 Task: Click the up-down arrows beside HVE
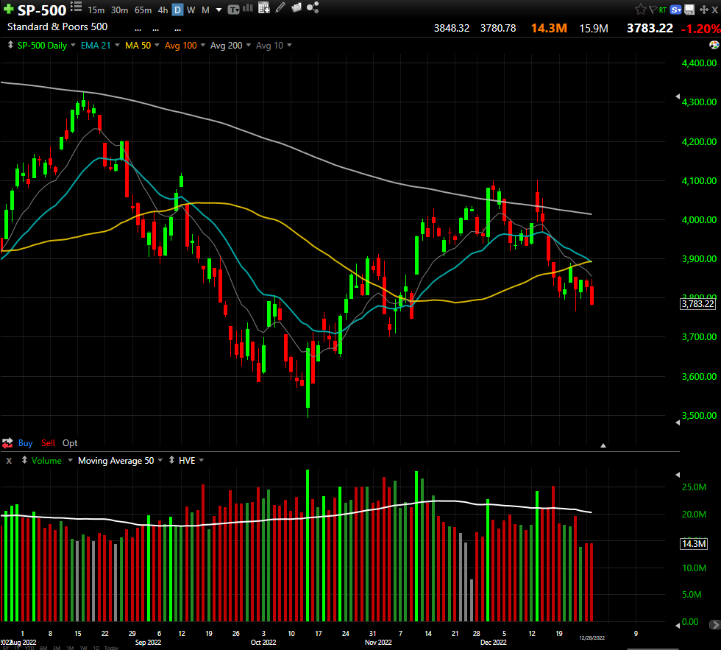click(x=171, y=460)
